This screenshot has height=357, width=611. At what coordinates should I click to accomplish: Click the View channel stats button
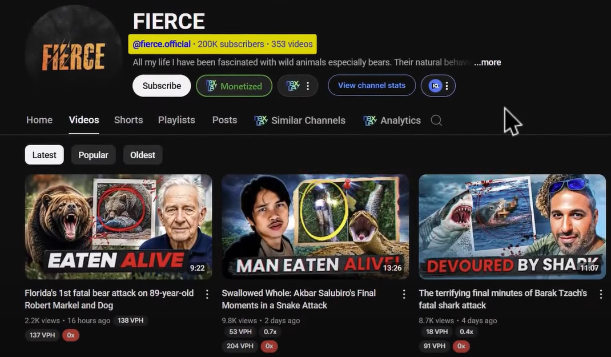(372, 86)
